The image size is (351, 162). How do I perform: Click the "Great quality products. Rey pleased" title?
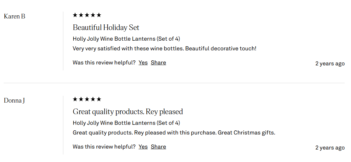(128, 112)
